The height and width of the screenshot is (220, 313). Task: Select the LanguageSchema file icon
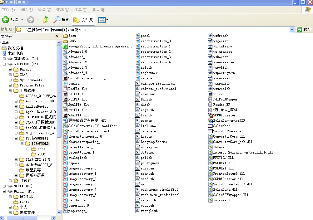(x=138, y=142)
